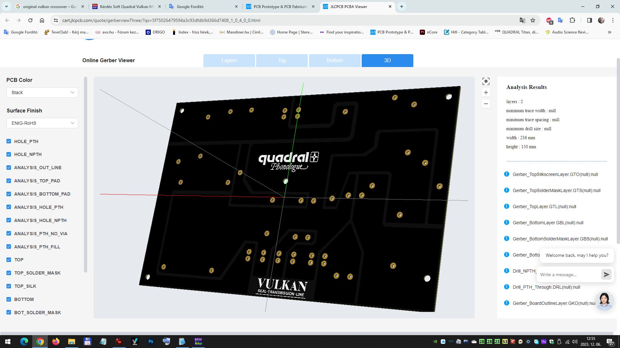Image resolution: width=620 pixels, height=348 pixels.
Task: Switch to the Layers view tab
Action: 229,61
